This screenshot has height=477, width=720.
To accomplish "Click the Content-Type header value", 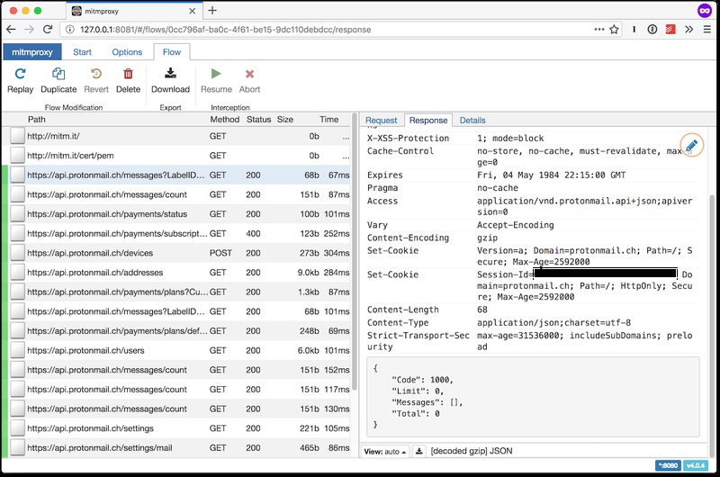I will 553,323.
